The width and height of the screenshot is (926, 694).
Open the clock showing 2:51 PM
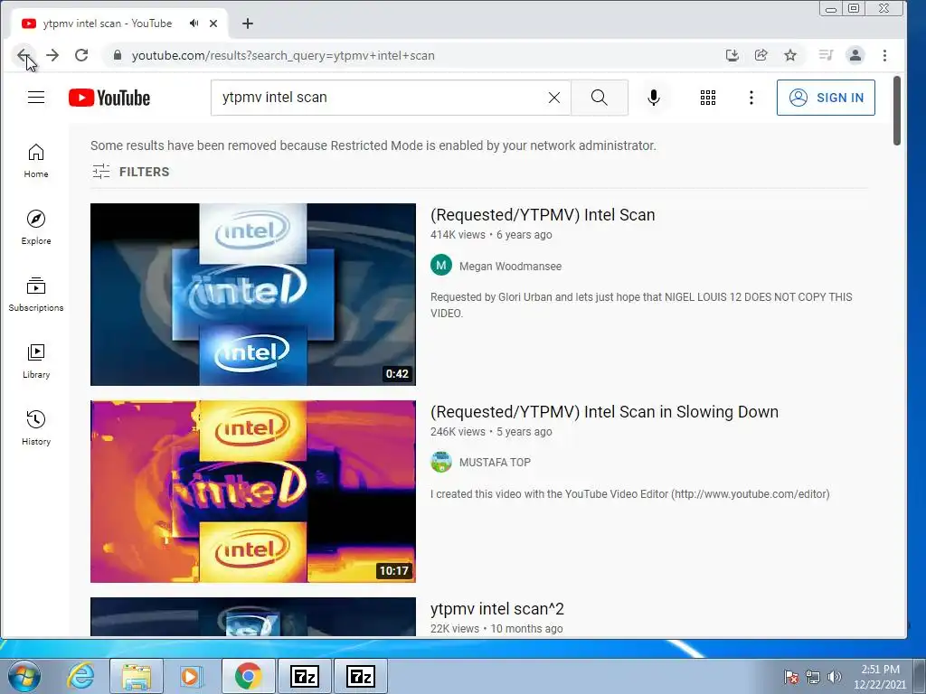tap(880, 677)
